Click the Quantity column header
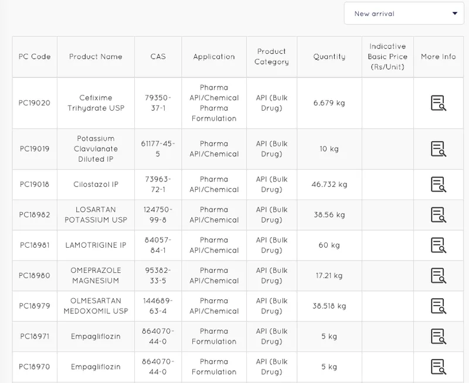This screenshot has height=383, width=469. [329, 57]
